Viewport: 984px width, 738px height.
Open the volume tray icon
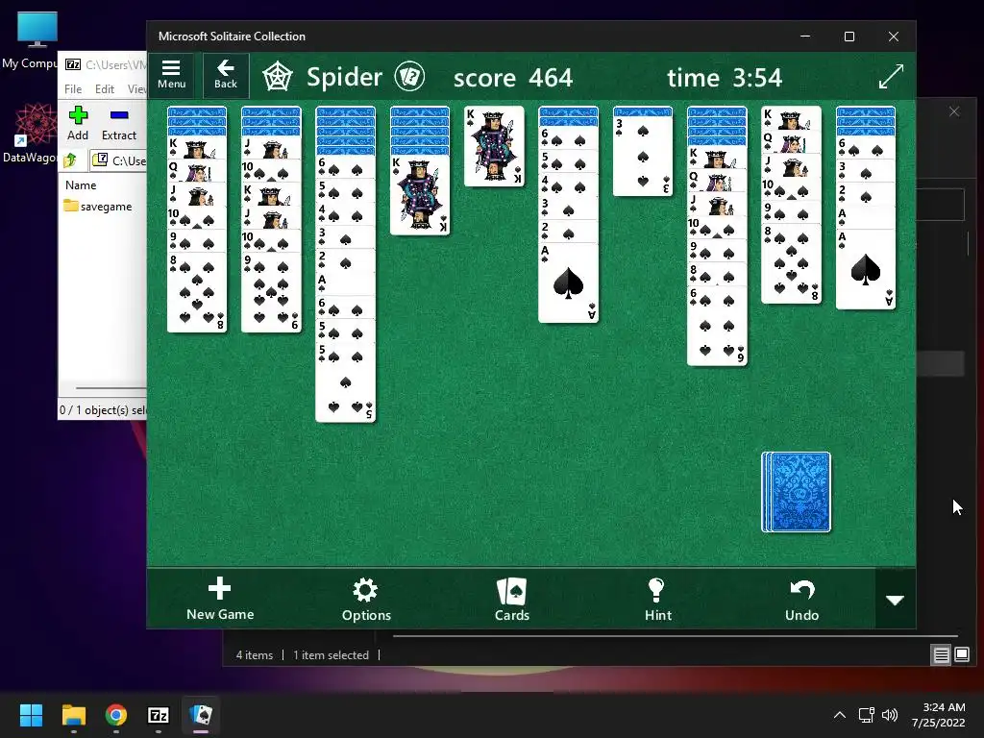[889, 715]
